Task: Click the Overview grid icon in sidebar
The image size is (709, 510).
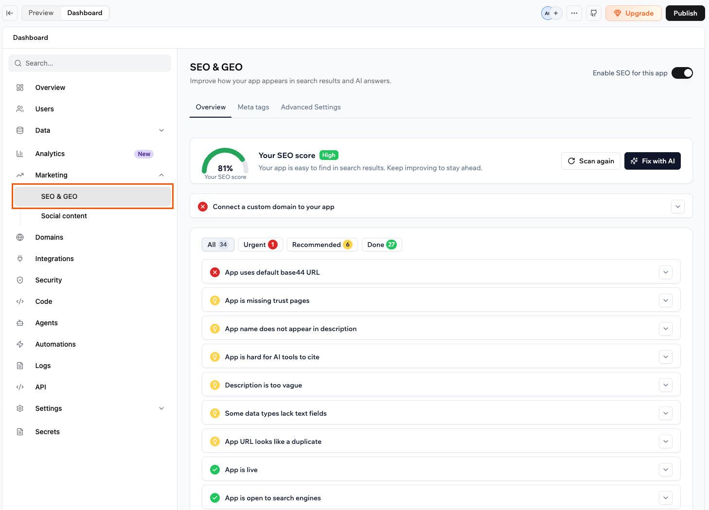Action: (x=20, y=88)
